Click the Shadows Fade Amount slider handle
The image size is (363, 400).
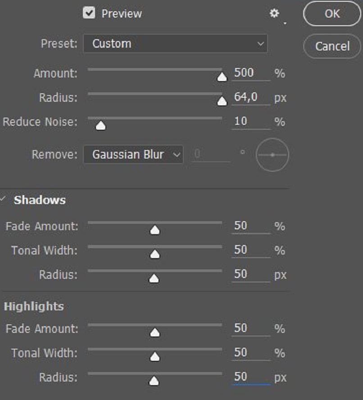[155, 230]
